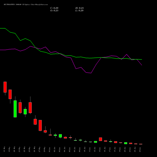Screen dimensions: 157x157
Task: Click the "04 Jun" x-axis date label
Action: [65, 149]
